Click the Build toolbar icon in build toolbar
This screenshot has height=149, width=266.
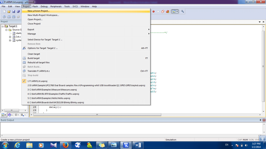click(9, 17)
